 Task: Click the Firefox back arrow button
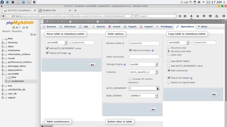click(x=3, y=16)
